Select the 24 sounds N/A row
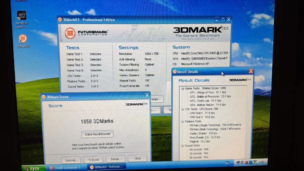304x171 pixels. click(x=199, y=154)
